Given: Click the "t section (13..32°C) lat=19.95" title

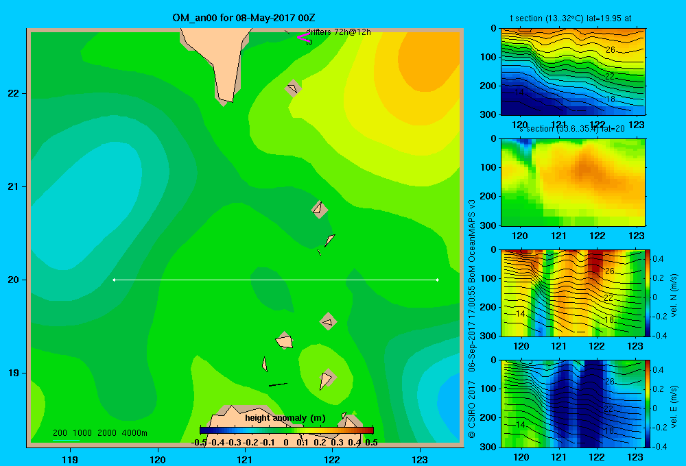Looking at the screenshot, I should (571, 19).
